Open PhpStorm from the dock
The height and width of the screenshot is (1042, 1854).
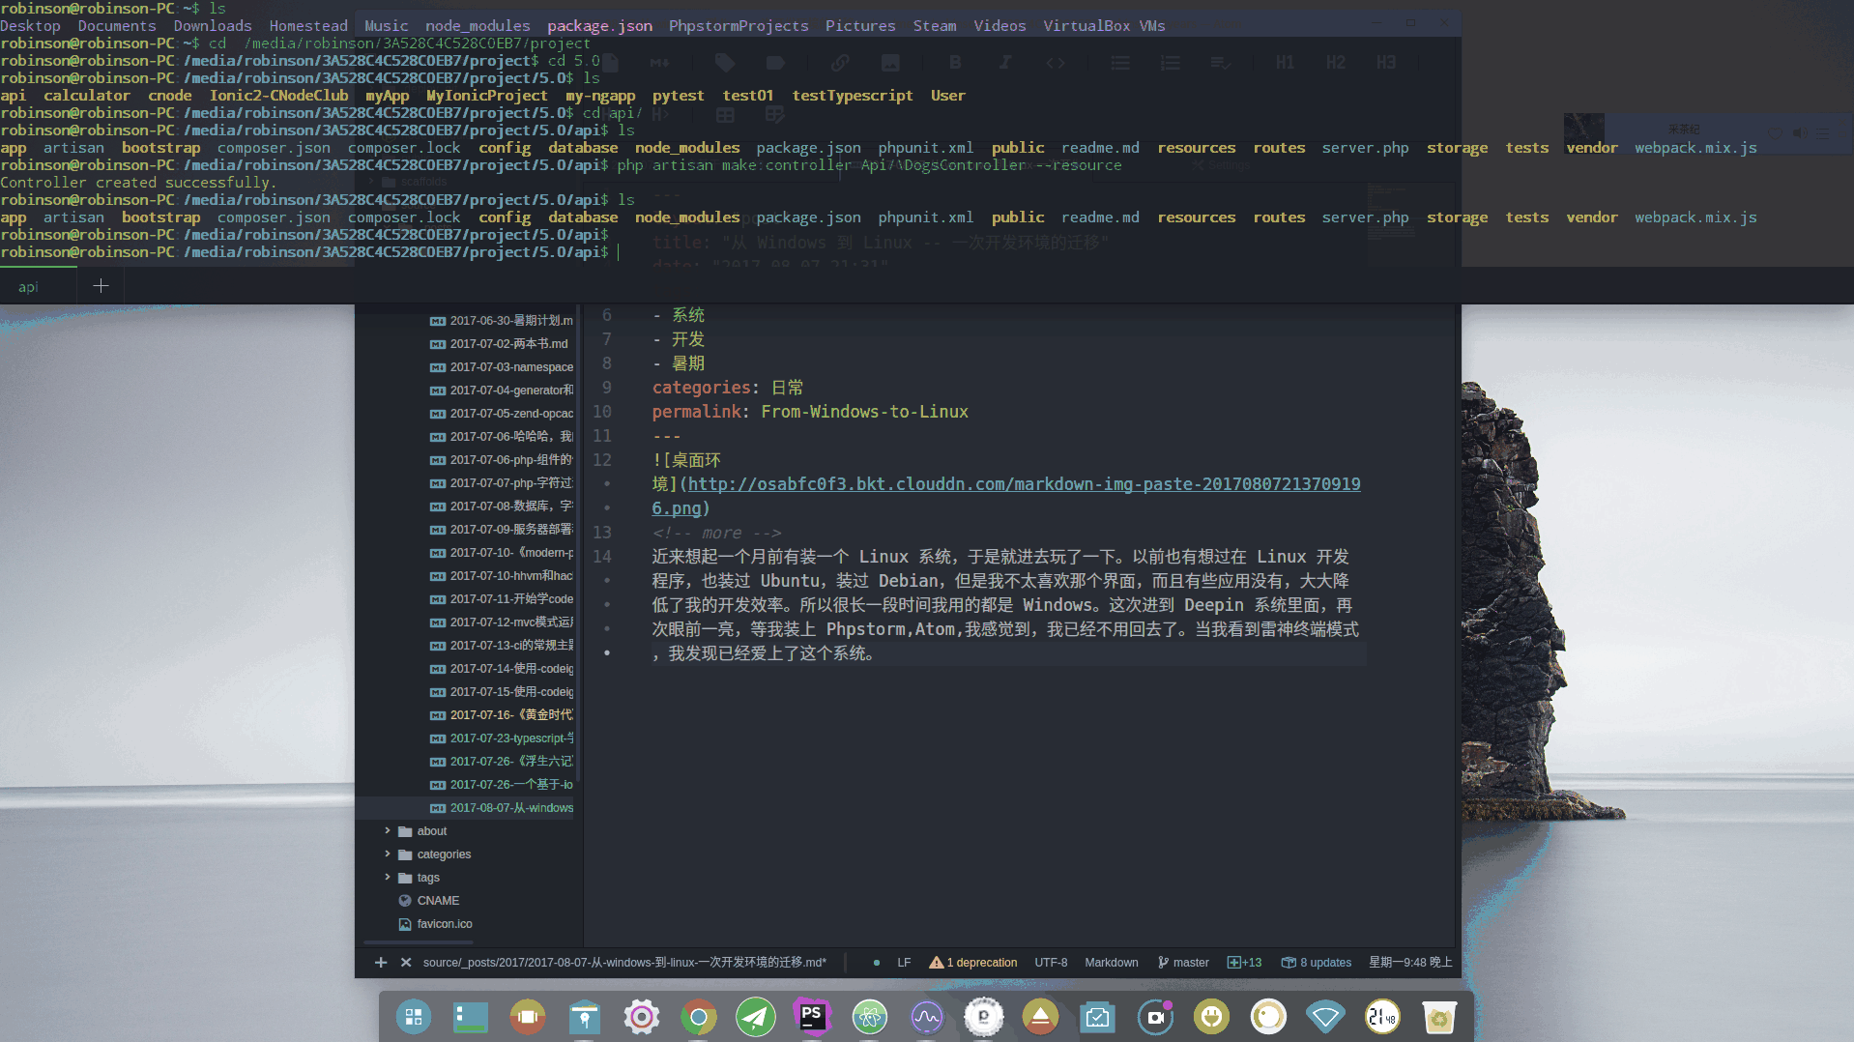click(812, 1017)
